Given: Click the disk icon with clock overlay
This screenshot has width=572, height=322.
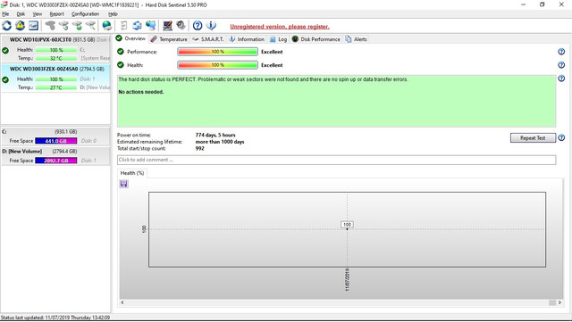Looking at the screenshot, I should [x=63, y=26].
